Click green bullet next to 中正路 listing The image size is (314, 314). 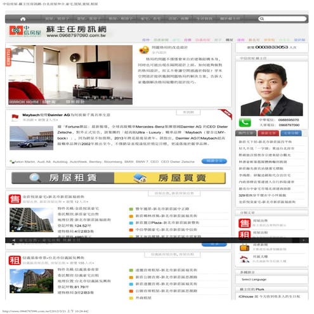coord(131,209)
